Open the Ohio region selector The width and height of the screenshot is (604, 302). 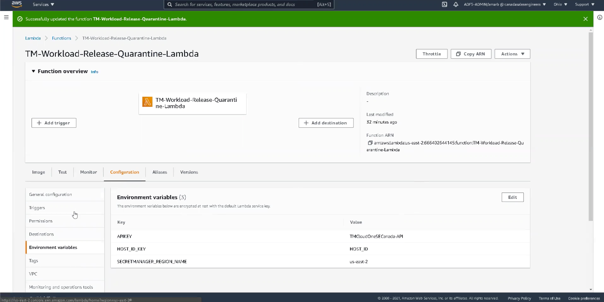(x=560, y=4)
